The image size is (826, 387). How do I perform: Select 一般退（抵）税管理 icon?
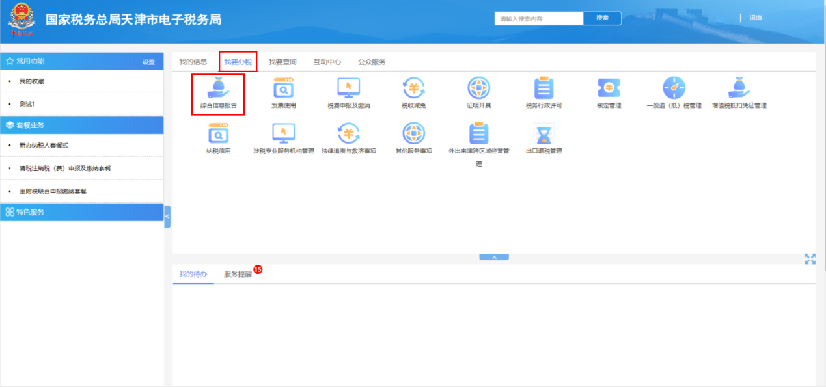click(x=674, y=88)
